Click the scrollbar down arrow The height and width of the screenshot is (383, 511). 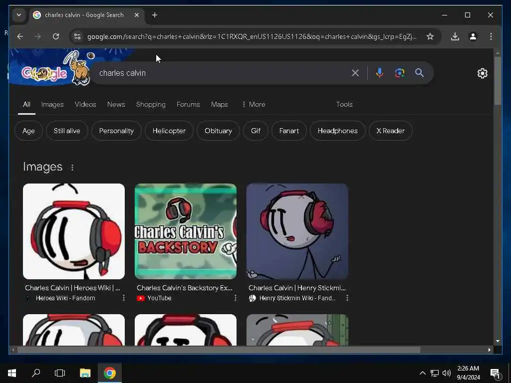498,341
